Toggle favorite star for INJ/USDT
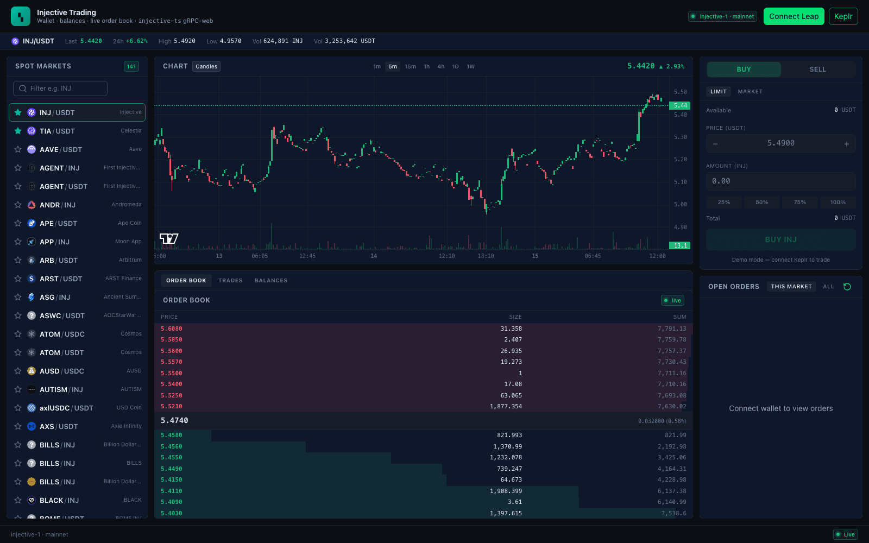 pos(18,112)
